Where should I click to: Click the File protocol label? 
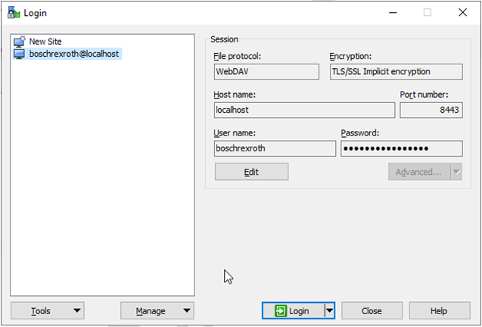[x=237, y=57]
